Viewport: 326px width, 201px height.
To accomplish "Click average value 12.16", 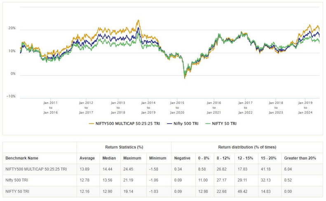I will (x=84, y=192).
